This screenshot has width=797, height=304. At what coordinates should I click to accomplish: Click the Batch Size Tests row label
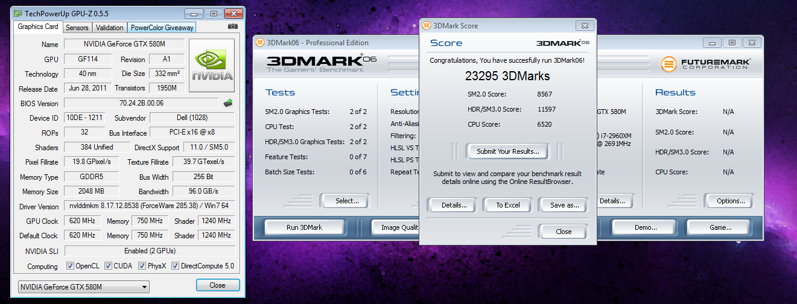pyautogui.click(x=290, y=172)
